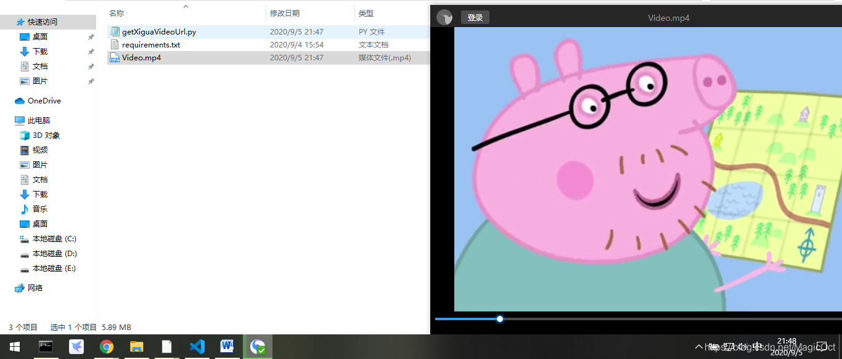This screenshot has height=359, width=842.
Task: Open 桌面 under 此电脑
Action: [x=40, y=224]
